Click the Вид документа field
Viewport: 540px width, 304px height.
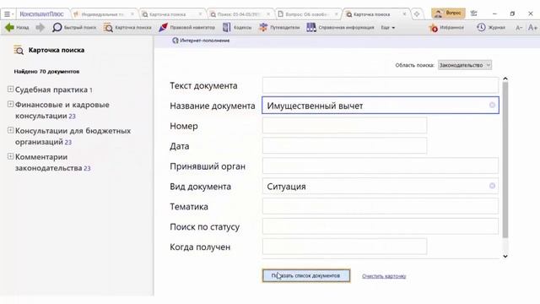coord(381,186)
